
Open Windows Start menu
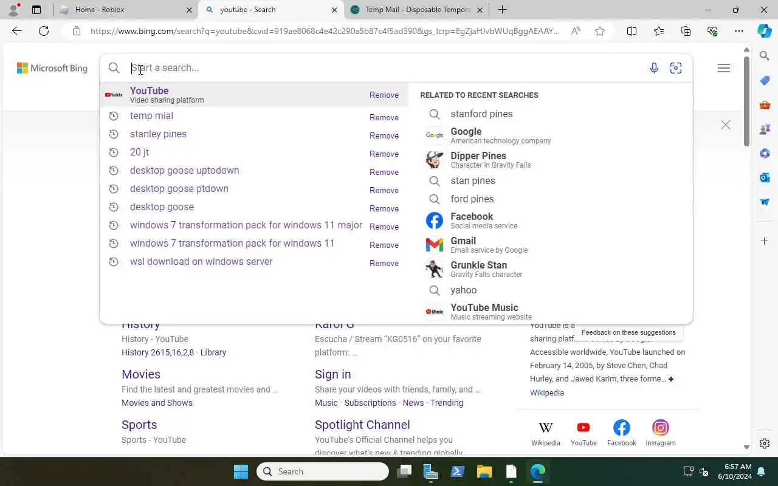[241, 471]
